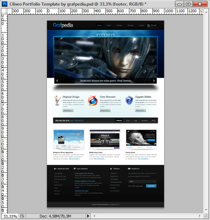Viewport: 210px width, 220px height.
Task: Select the Website tab in the projects bar
Action: point(119,121)
